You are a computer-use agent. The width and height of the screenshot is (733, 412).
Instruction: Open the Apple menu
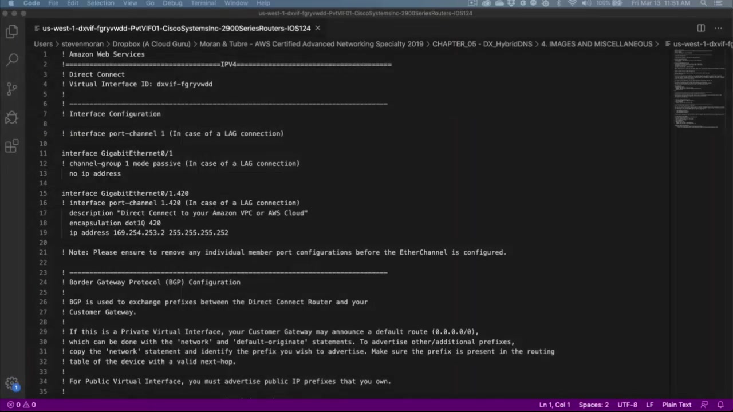pos(10,3)
